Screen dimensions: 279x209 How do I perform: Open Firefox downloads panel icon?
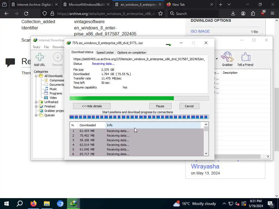point(233,14)
